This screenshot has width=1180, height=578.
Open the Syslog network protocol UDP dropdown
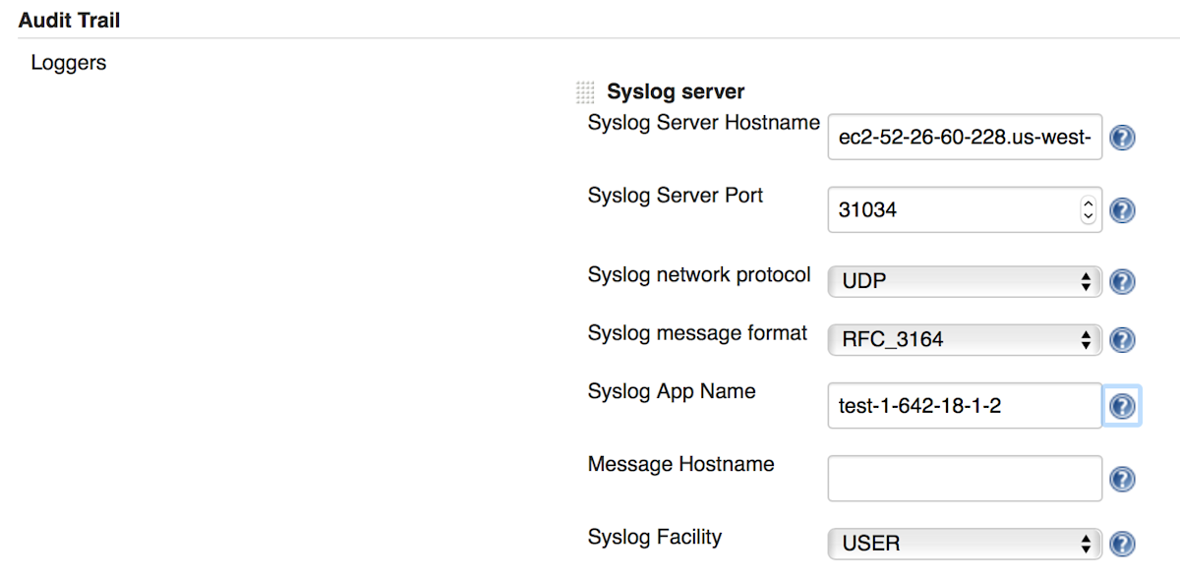(x=965, y=281)
